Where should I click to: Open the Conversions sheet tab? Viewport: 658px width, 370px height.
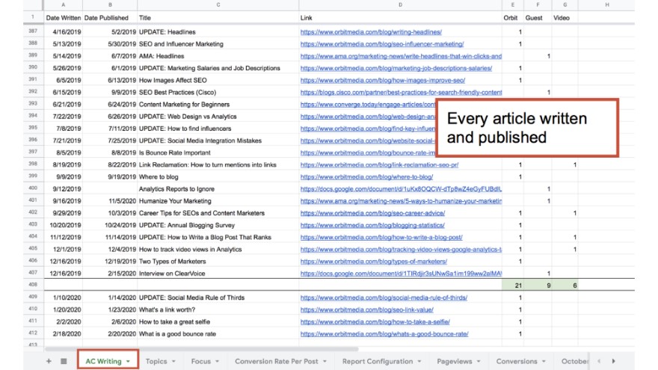pyautogui.click(x=517, y=361)
